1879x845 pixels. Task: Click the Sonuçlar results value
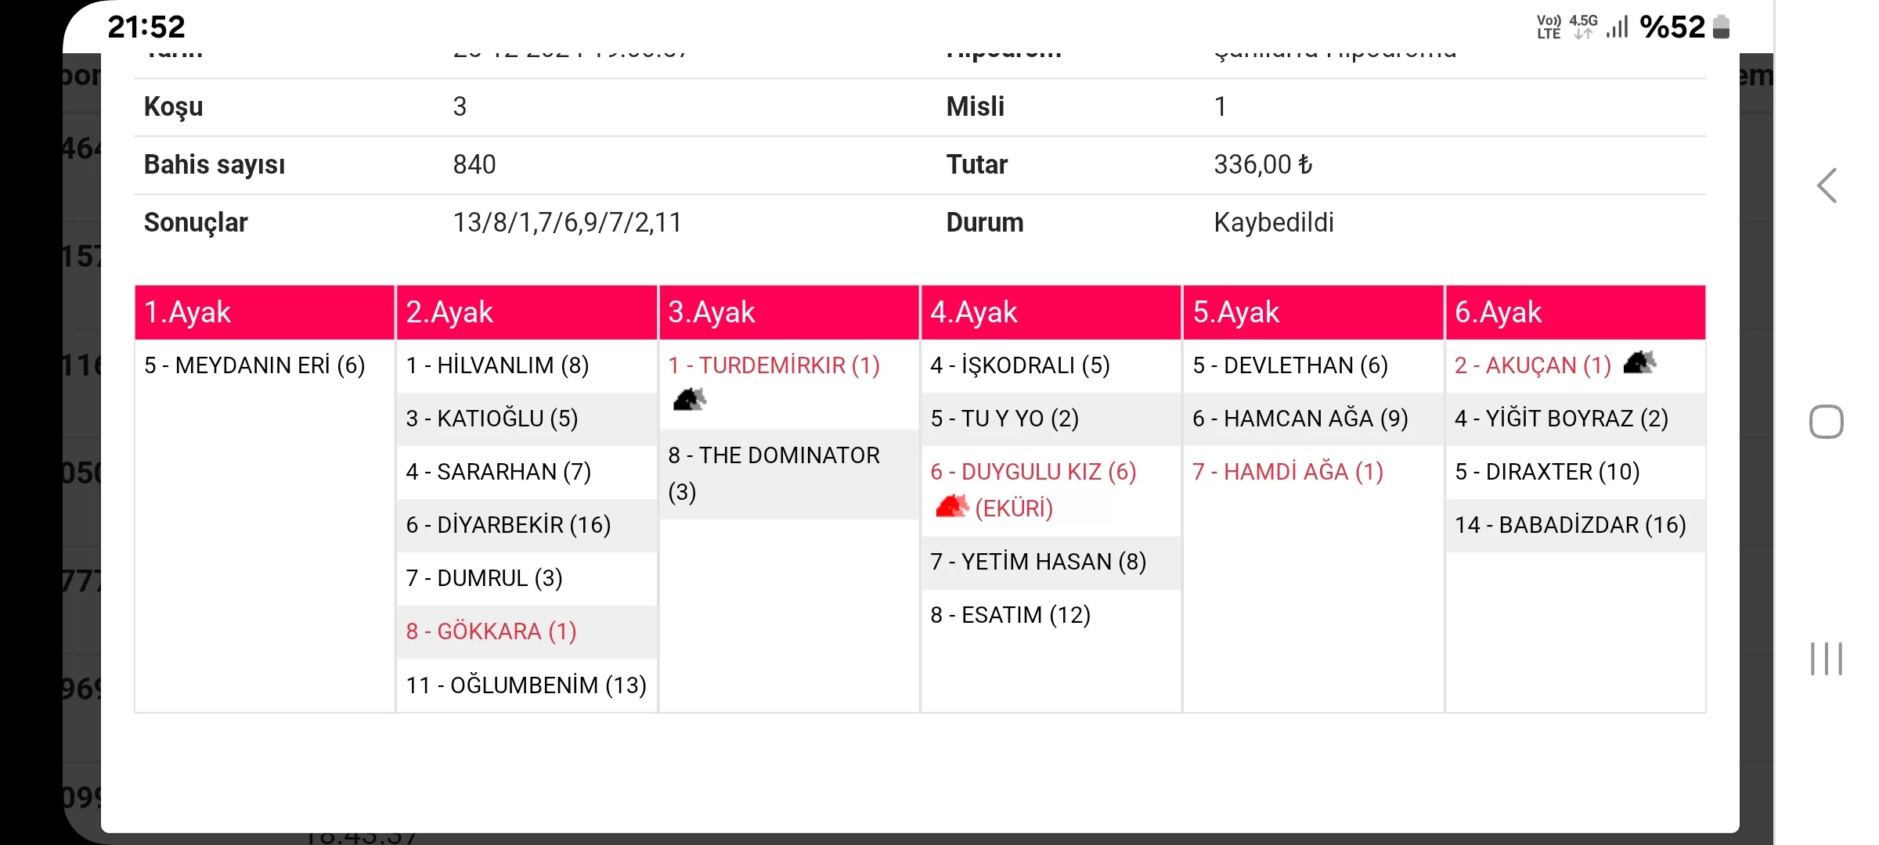pyautogui.click(x=567, y=223)
